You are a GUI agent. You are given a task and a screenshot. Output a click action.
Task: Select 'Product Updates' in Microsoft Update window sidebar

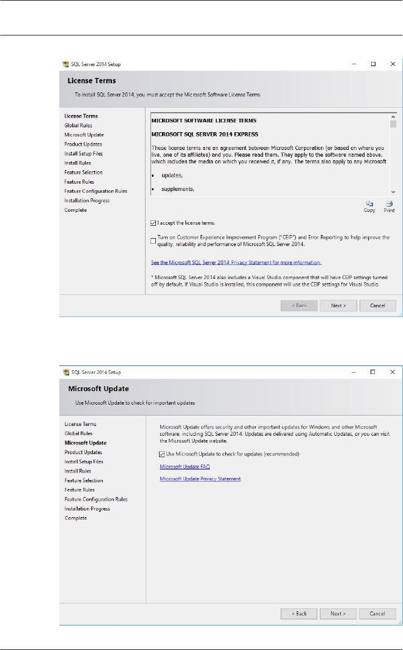pos(83,452)
